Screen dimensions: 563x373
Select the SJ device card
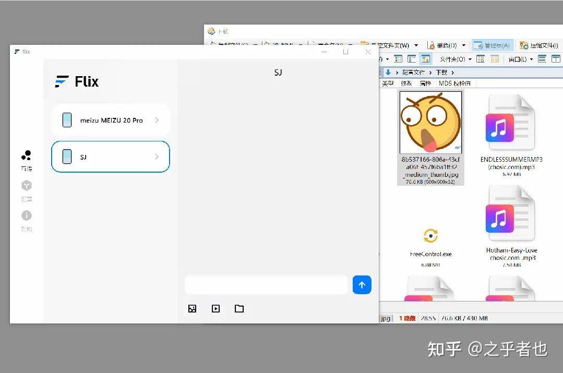(111, 157)
